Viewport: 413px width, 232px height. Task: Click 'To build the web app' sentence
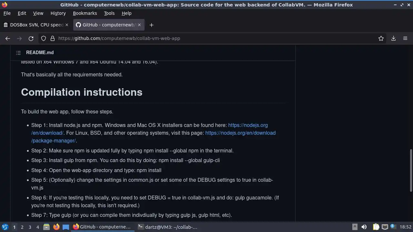[67, 112]
